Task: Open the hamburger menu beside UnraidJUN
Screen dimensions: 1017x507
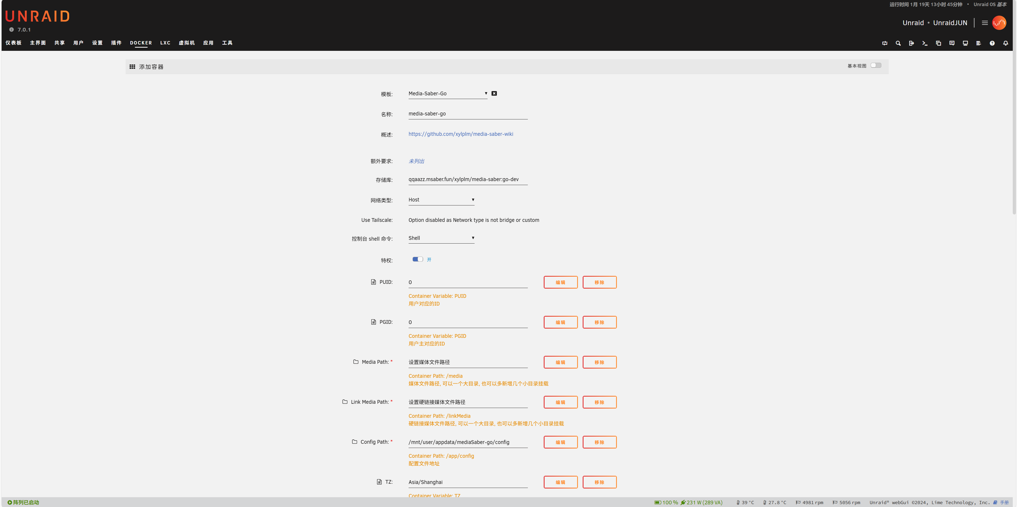Action: (x=985, y=23)
